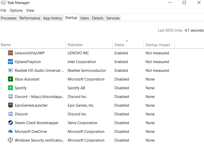This screenshot has width=204, height=160.
Task: Click Disabled status for Spotify
Action: (x=122, y=88)
